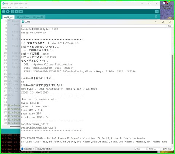Open the 115200 bps baud rate dropdown
Screen dimensions: 175x154
coord(153,149)
